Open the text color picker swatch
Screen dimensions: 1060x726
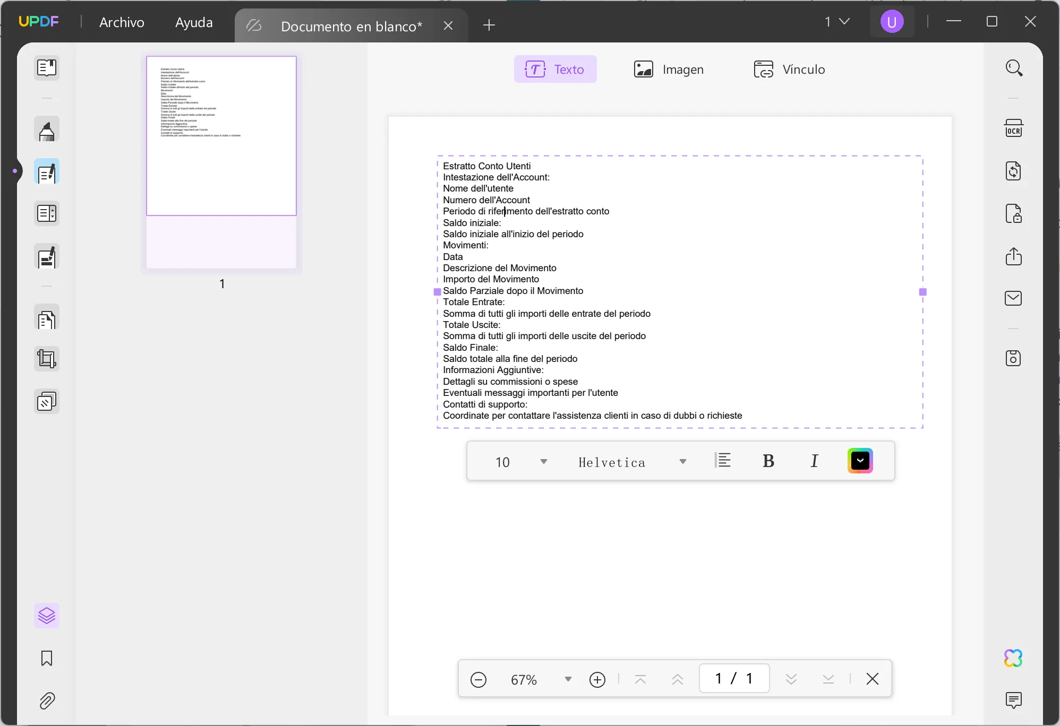point(860,461)
